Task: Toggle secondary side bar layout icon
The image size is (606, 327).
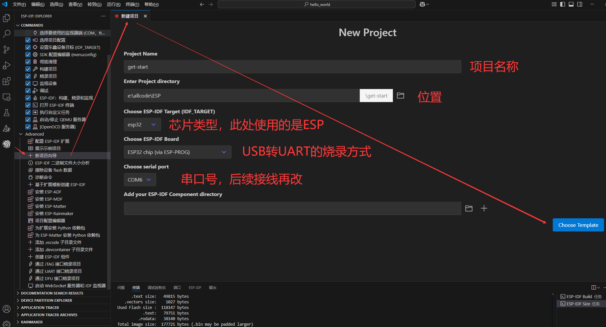Action: click(580, 4)
